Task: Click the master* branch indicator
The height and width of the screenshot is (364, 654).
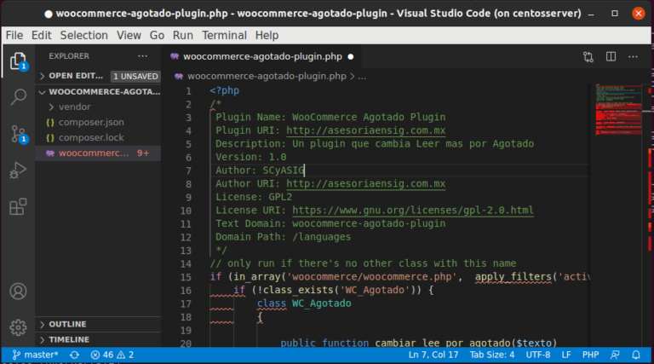Action: point(36,355)
